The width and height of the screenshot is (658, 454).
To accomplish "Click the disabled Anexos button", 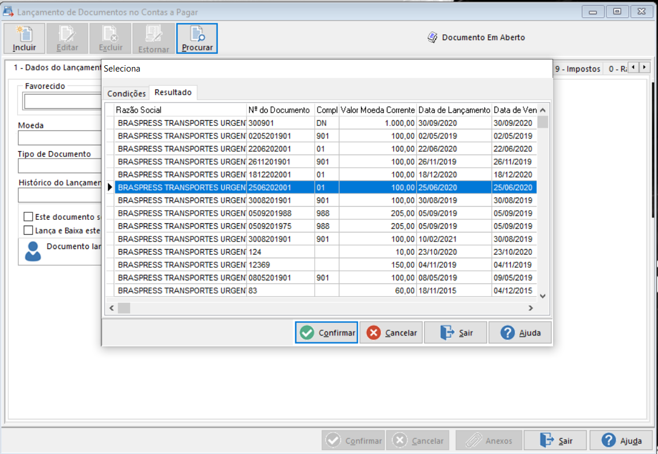I will pyautogui.click(x=489, y=440).
